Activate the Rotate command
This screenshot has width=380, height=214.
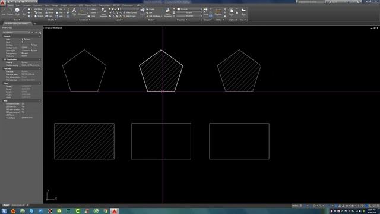49,9
